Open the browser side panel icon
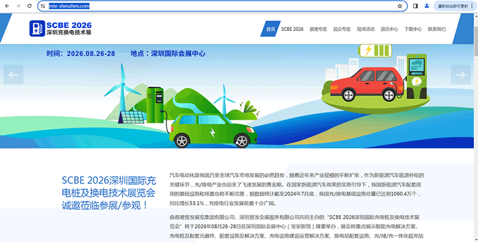This screenshot has height=242, width=478. point(415,6)
